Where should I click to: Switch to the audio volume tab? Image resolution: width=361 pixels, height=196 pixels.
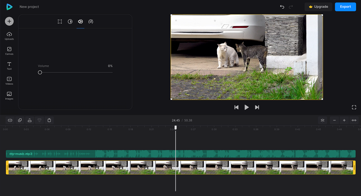(80, 22)
